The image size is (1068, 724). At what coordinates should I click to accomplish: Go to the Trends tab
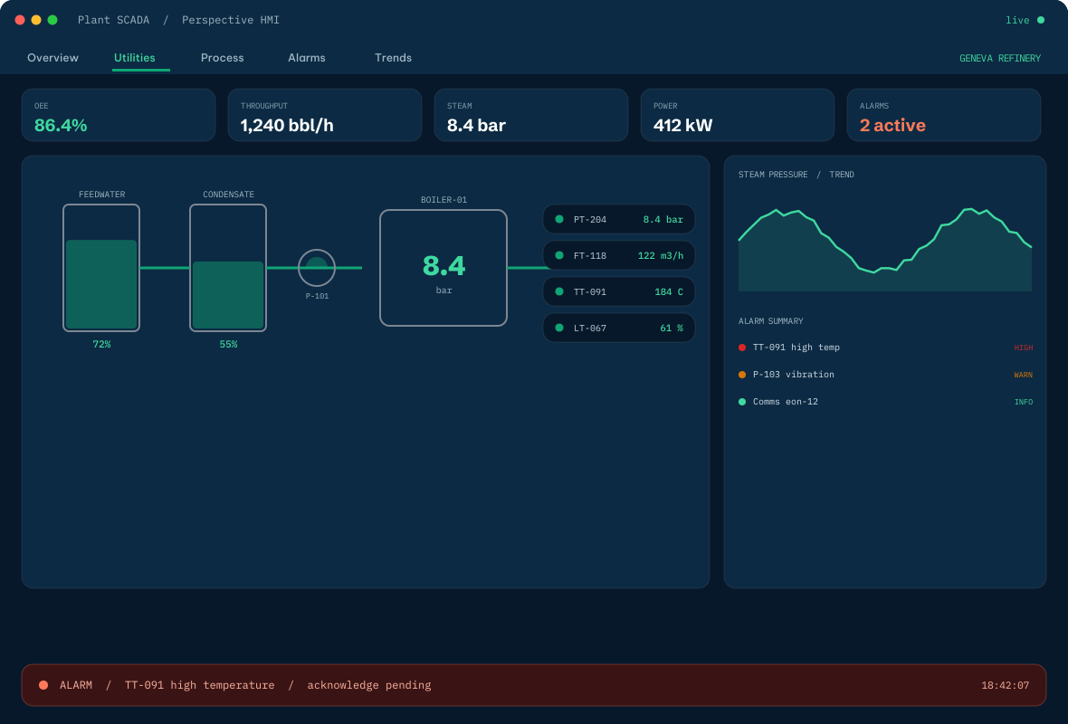[393, 58]
